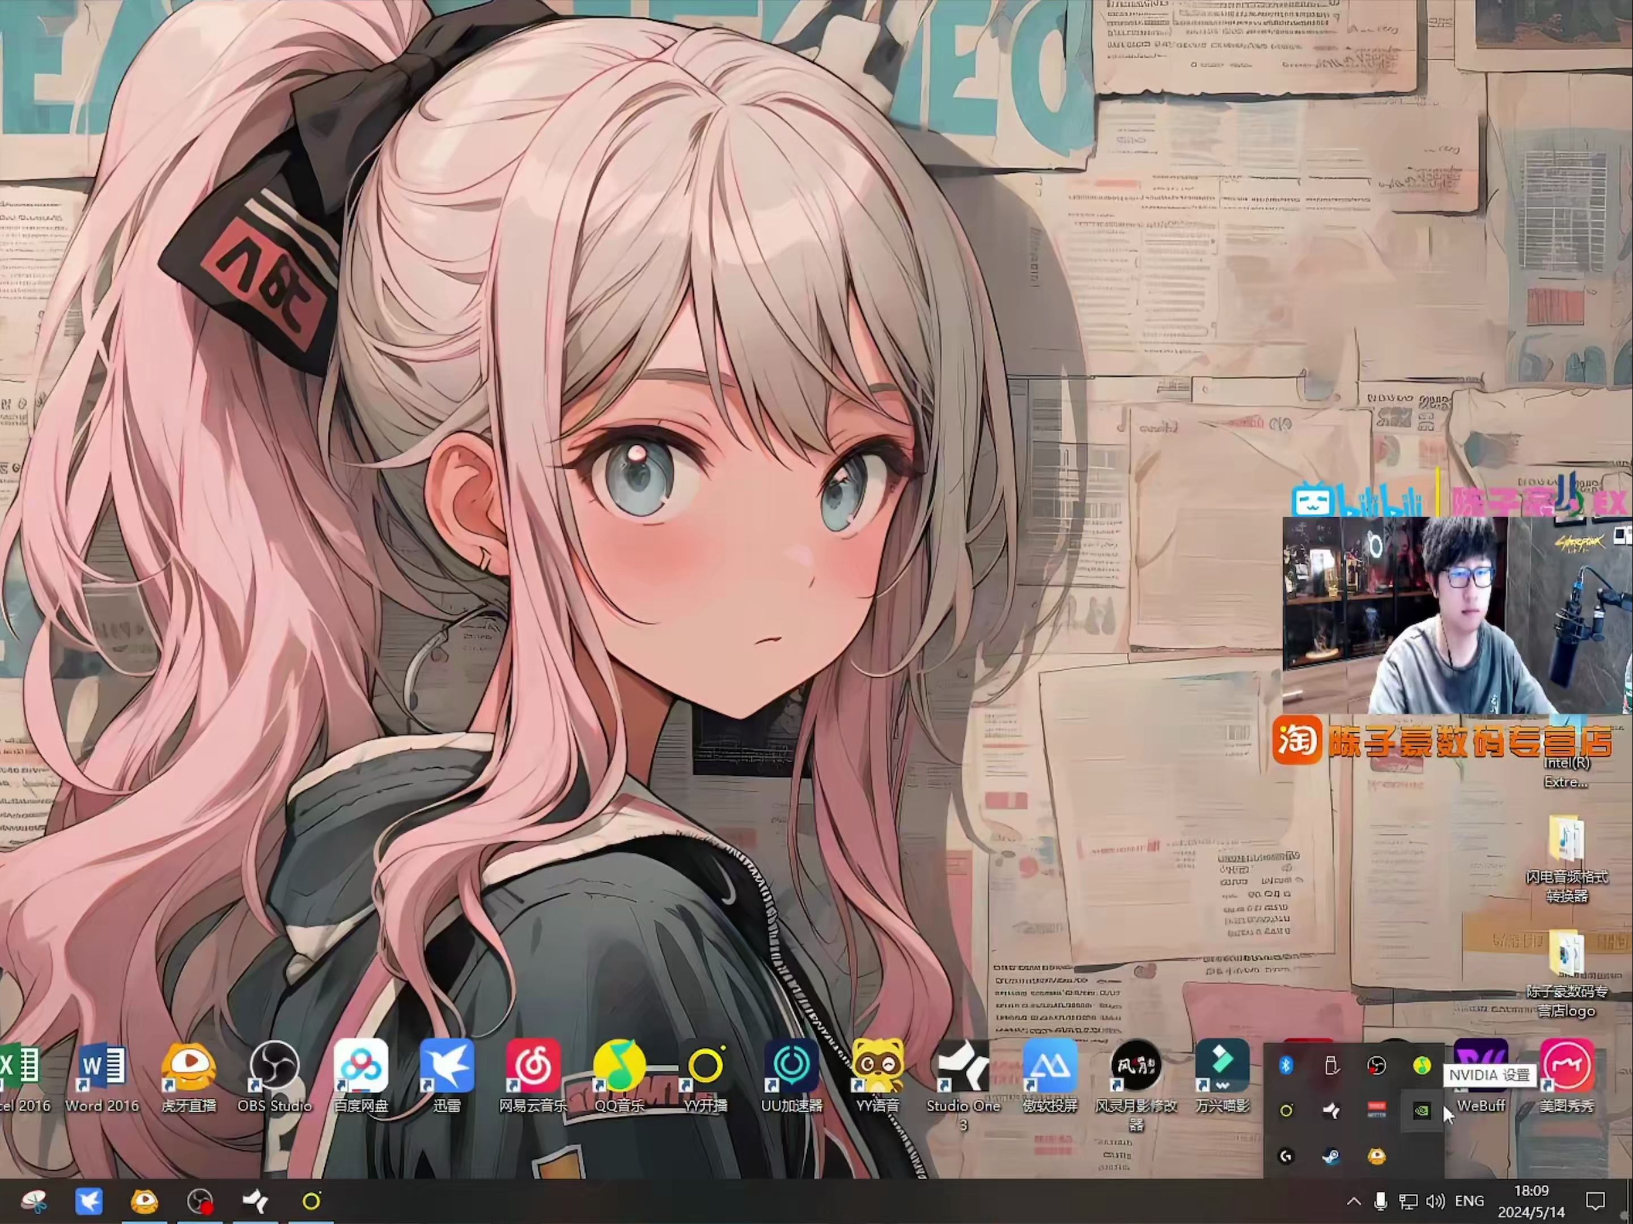
Task: Open NVIDIA settings from the tray
Action: point(1422,1110)
